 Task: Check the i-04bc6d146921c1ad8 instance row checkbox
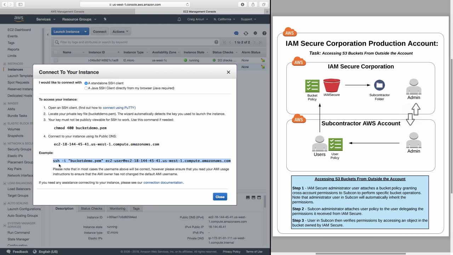(x=56, y=61)
